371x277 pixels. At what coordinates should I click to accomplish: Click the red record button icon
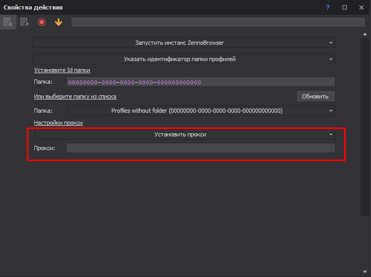(42, 22)
